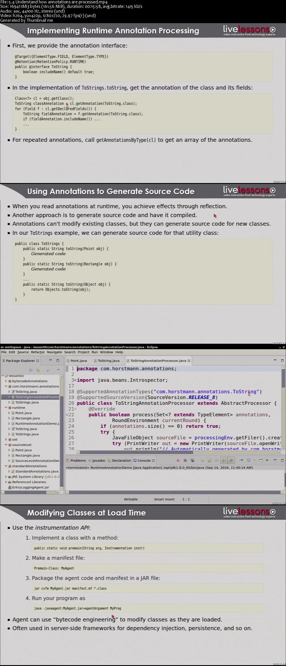Maximize the Package Explorer view
This screenshot has width=286, height=666.
coord(58,360)
